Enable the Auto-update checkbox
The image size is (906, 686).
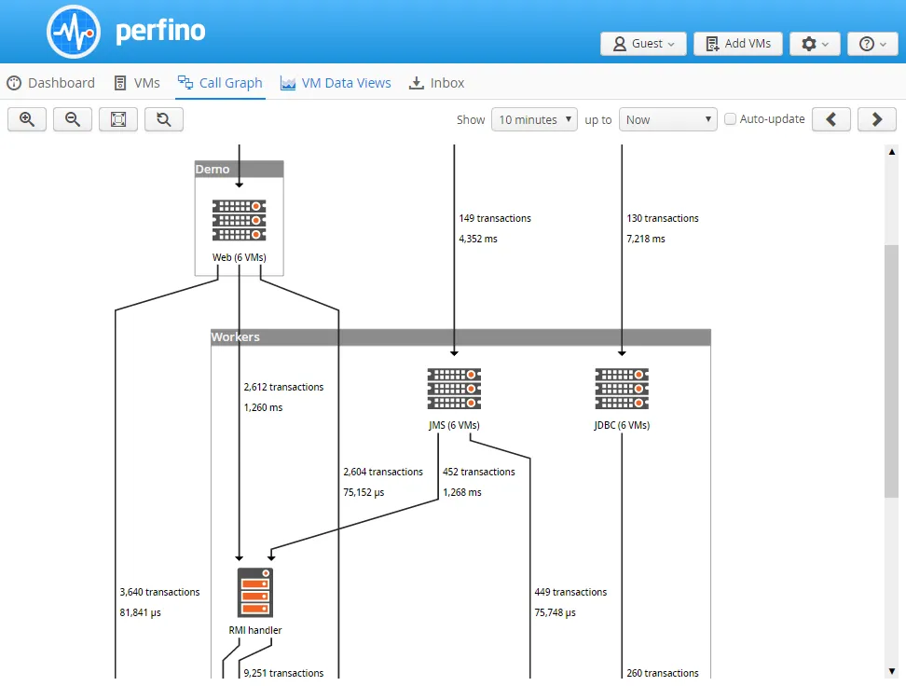[731, 118]
